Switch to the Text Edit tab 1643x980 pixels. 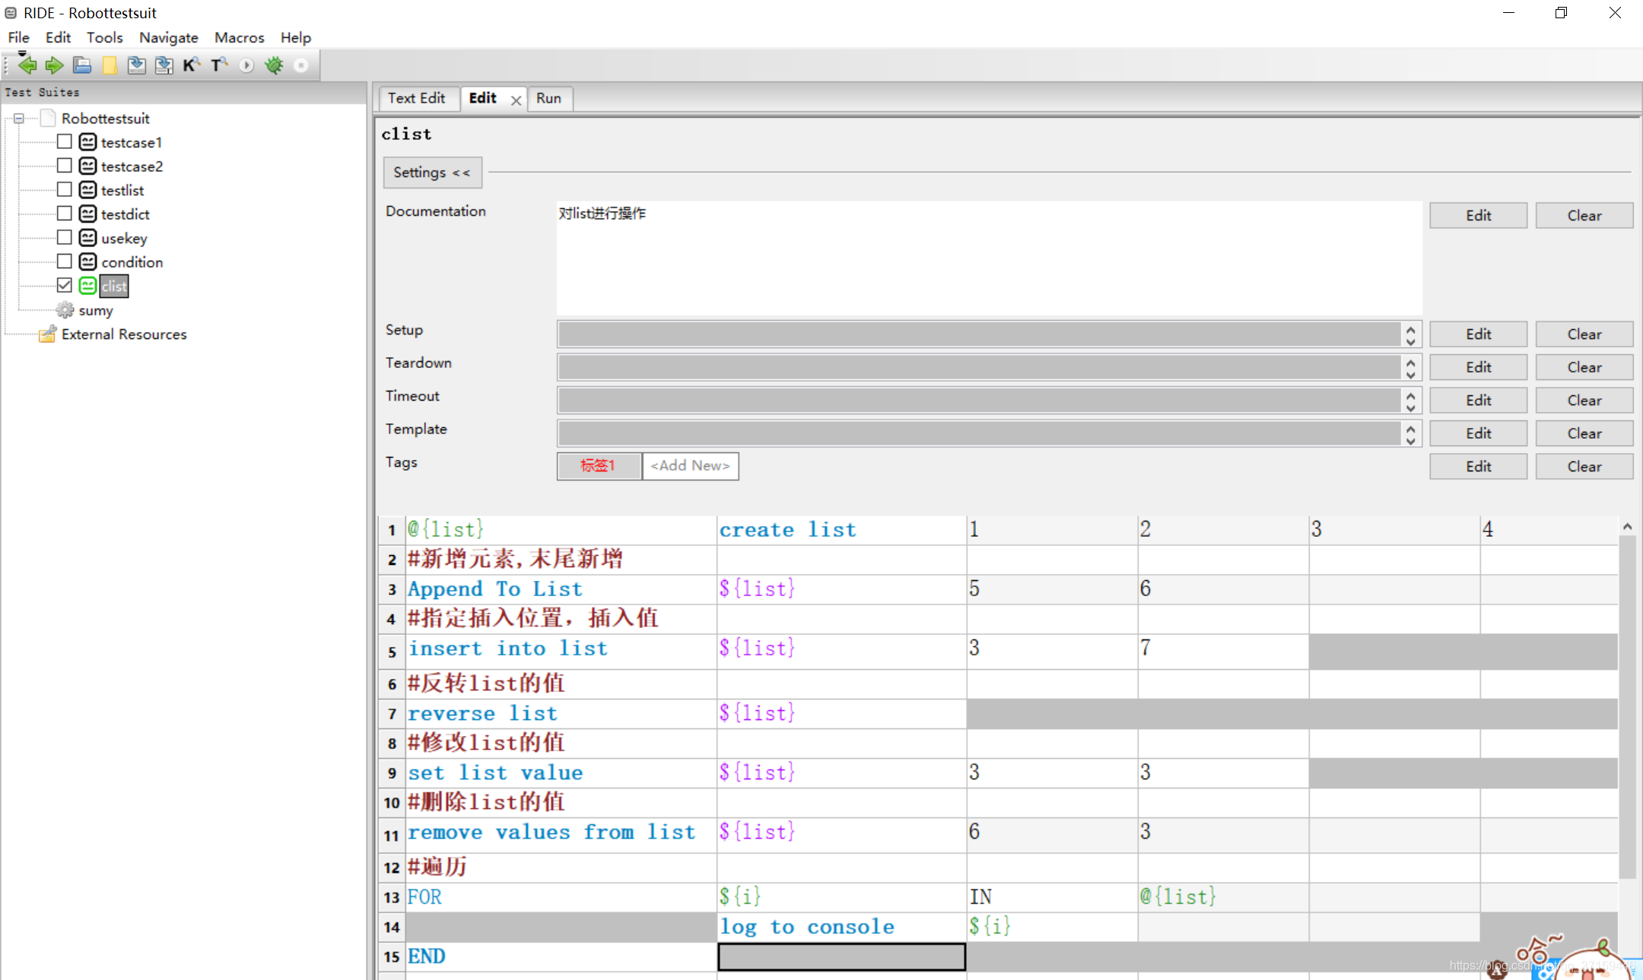pyautogui.click(x=416, y=98)
